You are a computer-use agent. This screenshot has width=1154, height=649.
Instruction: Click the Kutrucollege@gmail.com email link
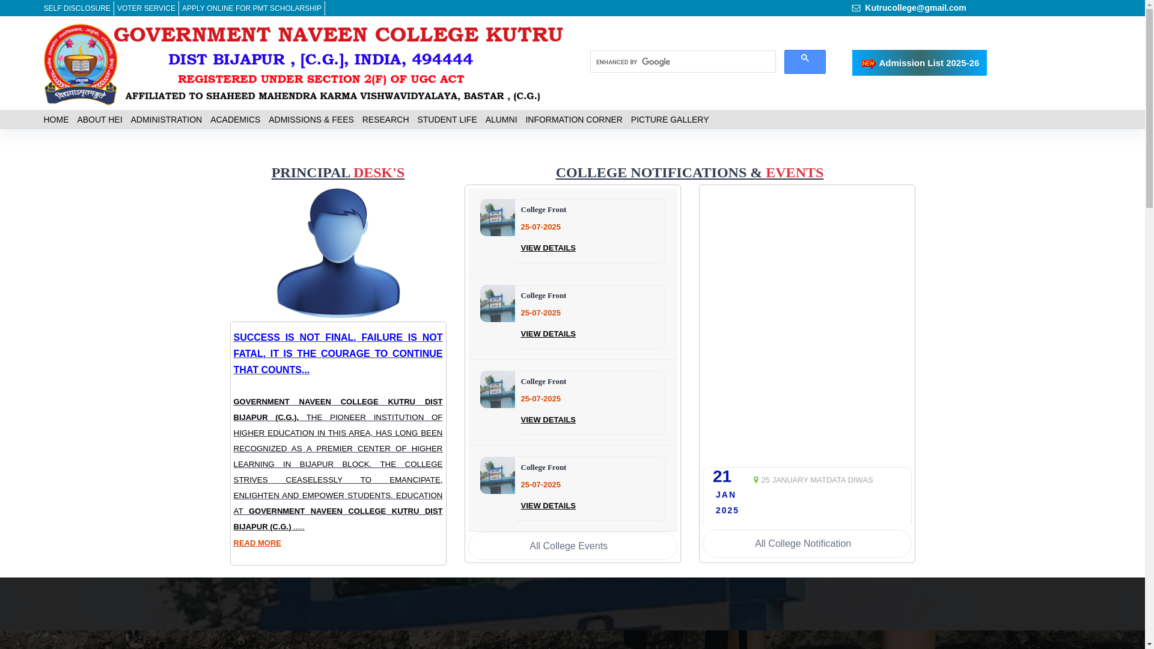point(915,8)
